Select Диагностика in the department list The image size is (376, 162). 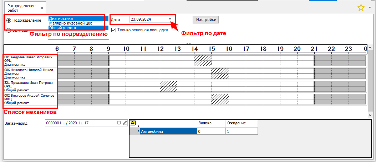coord(73,18)
